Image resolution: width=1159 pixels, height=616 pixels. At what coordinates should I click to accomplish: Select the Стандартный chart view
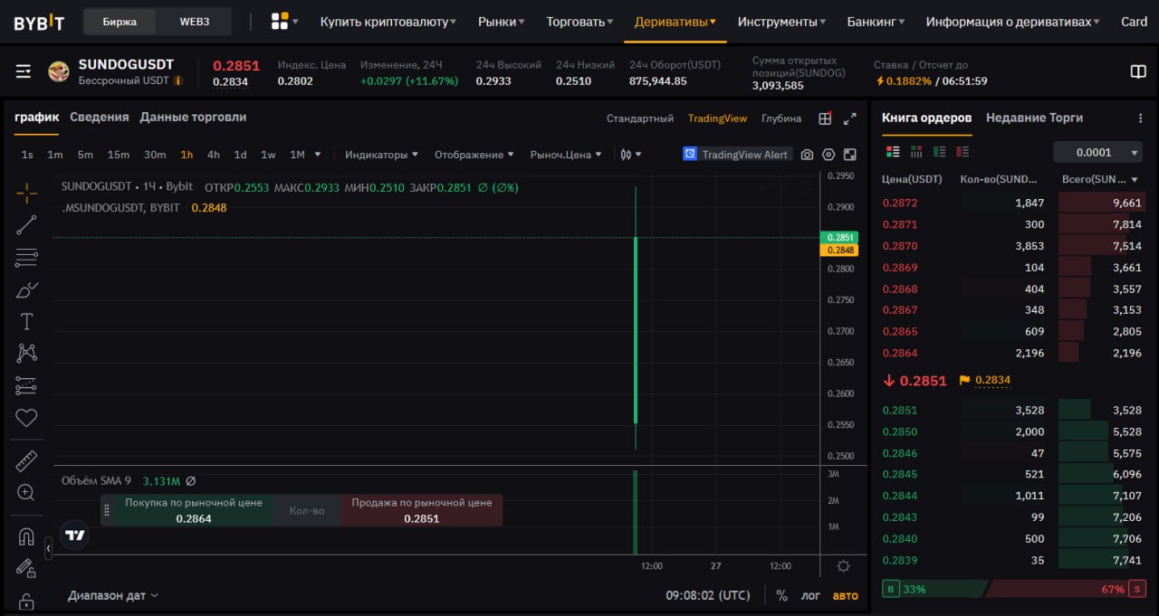(x=640, y=118)
